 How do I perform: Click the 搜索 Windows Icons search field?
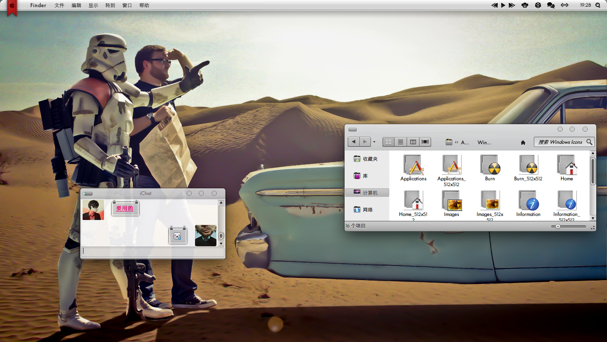pos(564,142)
